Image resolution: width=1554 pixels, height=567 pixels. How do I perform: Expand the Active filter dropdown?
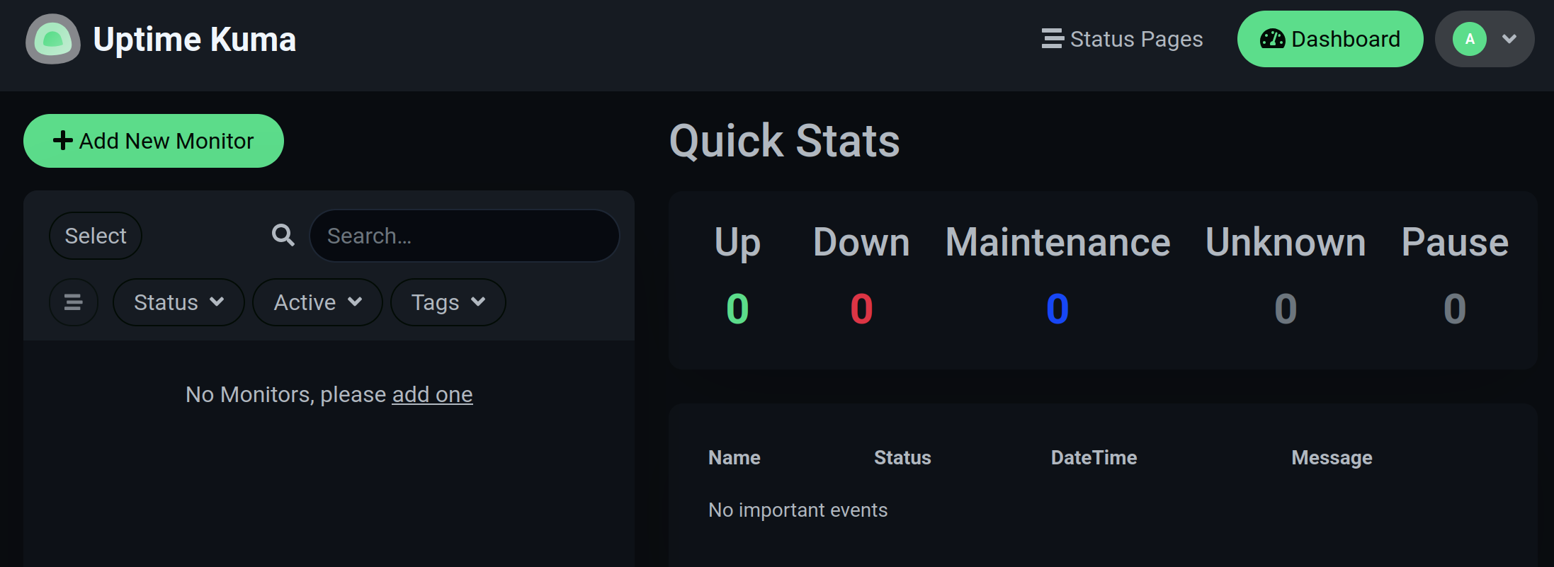pos(317,302)
